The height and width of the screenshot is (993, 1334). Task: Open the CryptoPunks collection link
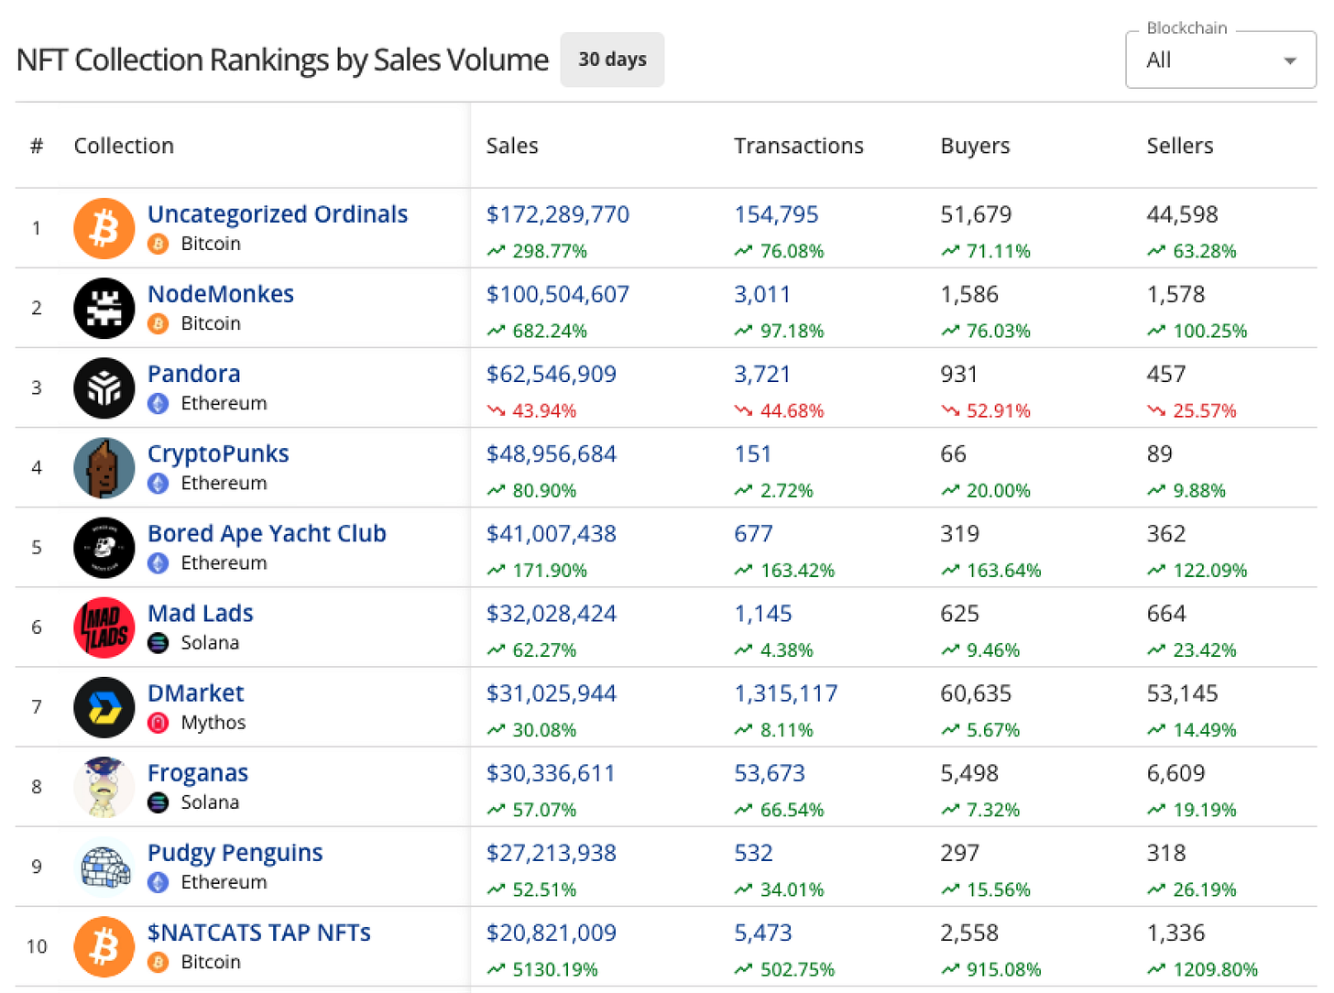218,453
